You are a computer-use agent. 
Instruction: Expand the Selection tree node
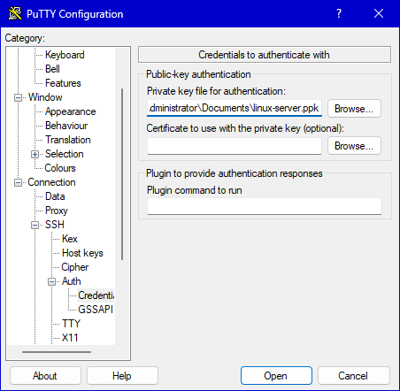tap(35, 154)
